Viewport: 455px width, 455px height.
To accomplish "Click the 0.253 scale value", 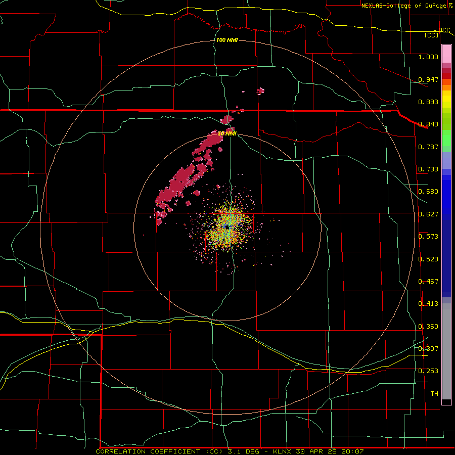I will pos(428,371).
